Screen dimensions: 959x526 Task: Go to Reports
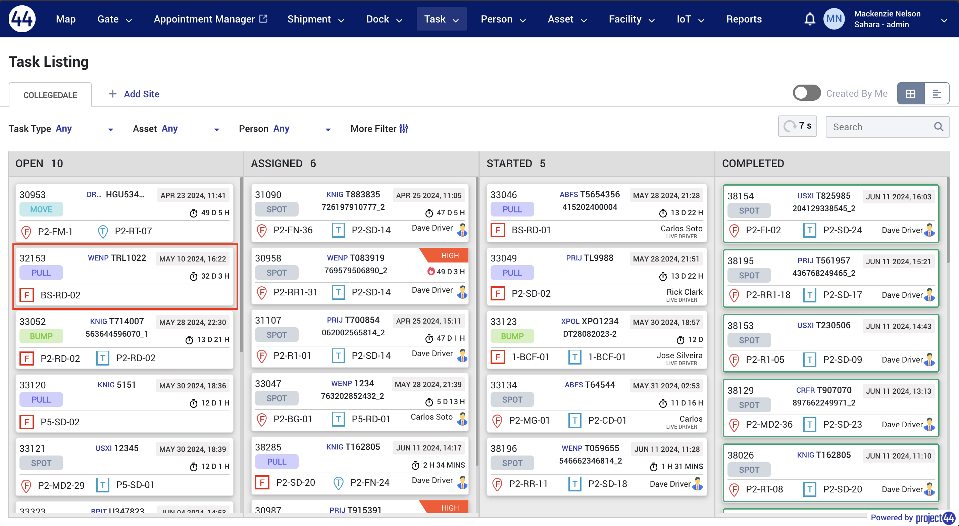[744, 19]
